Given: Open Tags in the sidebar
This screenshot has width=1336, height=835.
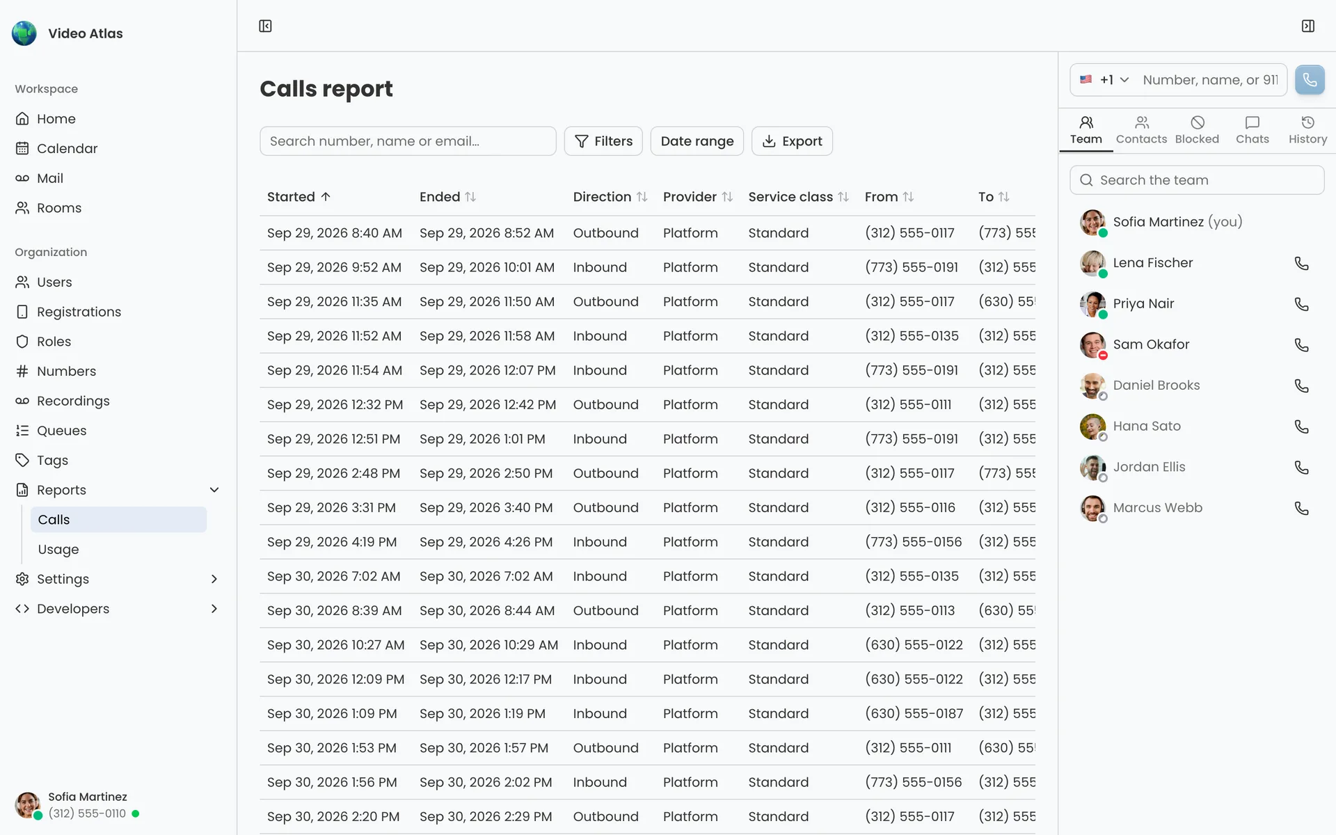Looking at the screenshot, I should click(x=118, y=461).
